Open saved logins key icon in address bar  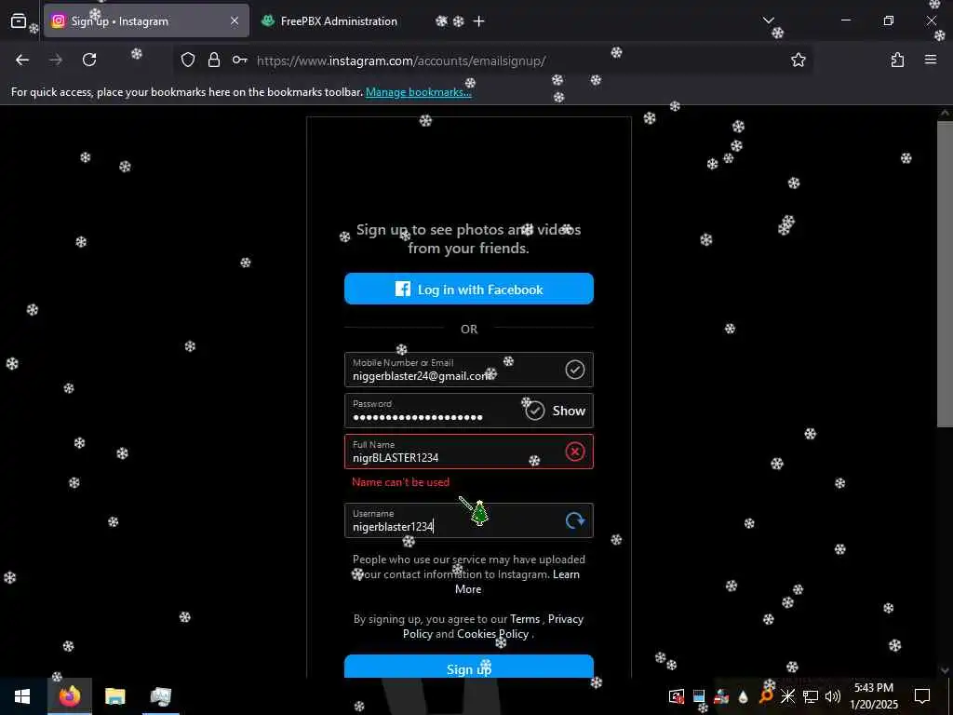pos(239,60)
